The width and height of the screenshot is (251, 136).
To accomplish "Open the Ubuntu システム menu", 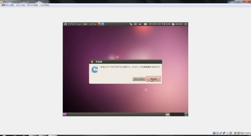I will [x=93, y=24].
